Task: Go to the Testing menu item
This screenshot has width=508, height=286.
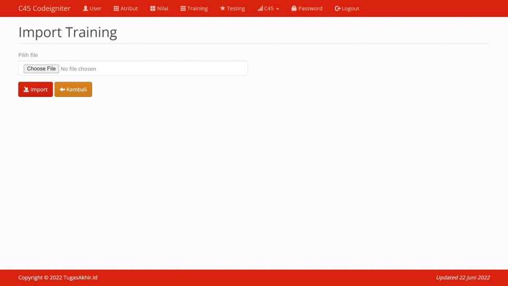Action: [236, 8]
